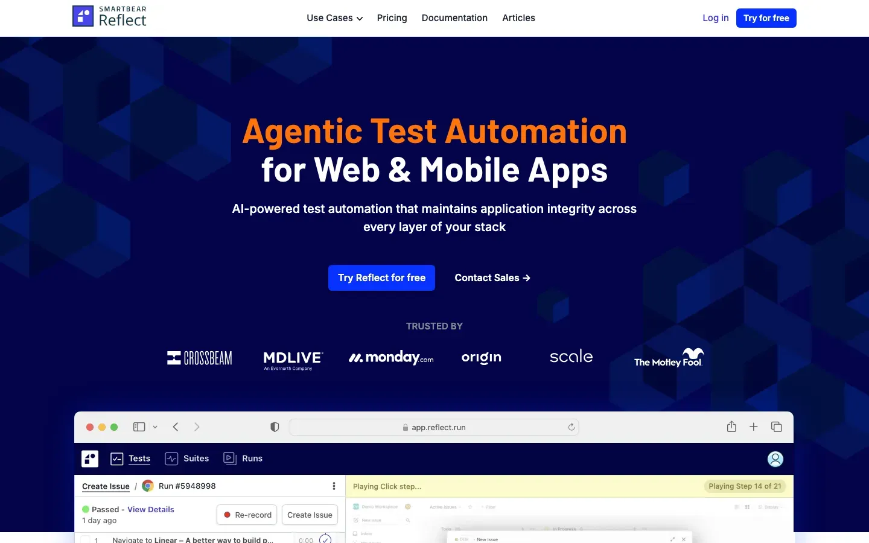This screenshot has width=869, height=543.
Task: Click the Crossbeam logo
Action: (x=200, y=358)
